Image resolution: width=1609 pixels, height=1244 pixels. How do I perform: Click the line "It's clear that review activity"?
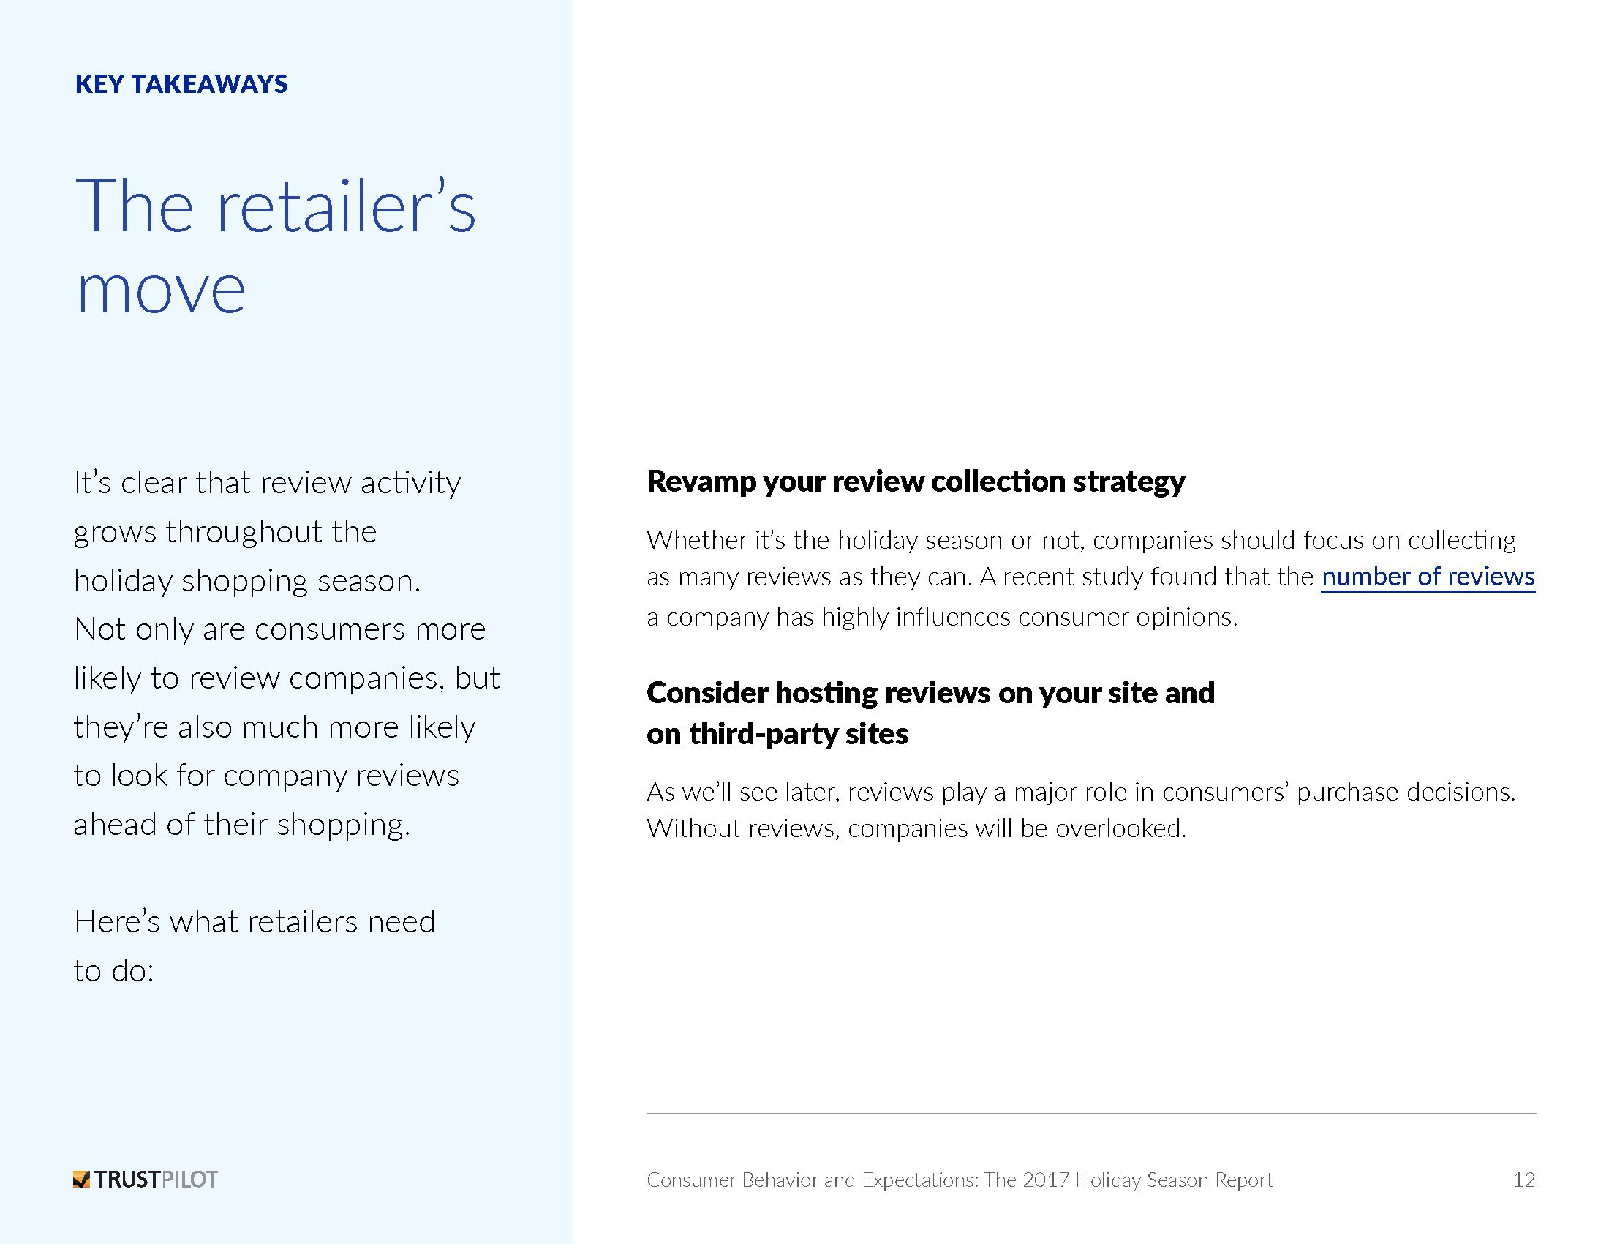tap(268, 484)
